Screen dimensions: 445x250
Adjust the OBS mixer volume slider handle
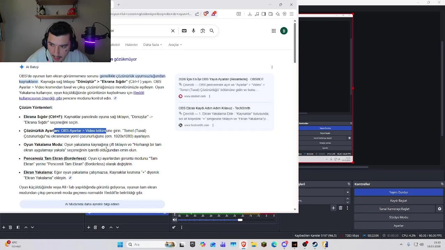tap(240, 220)
